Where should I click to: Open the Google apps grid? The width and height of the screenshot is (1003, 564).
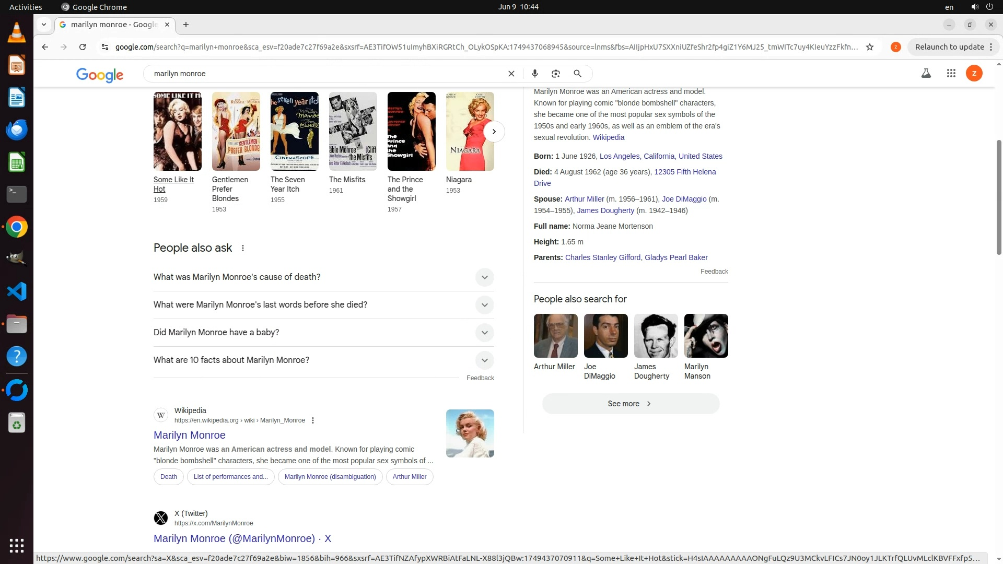click(951, 74)
